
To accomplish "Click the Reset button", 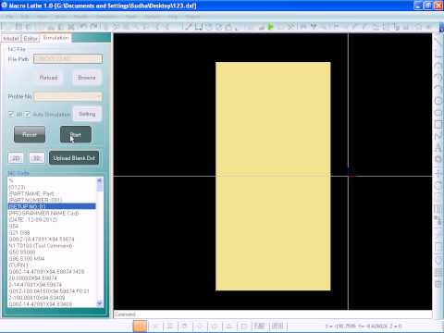I will point(30,135).
